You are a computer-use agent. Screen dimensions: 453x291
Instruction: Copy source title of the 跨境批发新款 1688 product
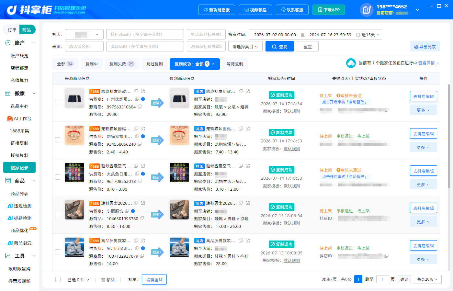coord(136,92)
